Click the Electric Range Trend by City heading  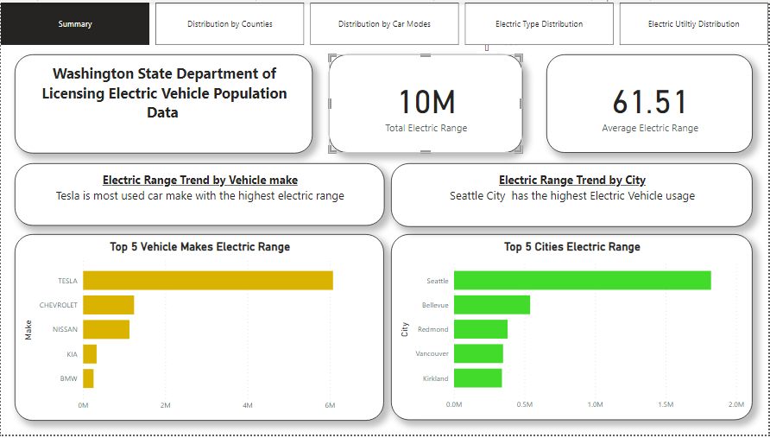572,181
